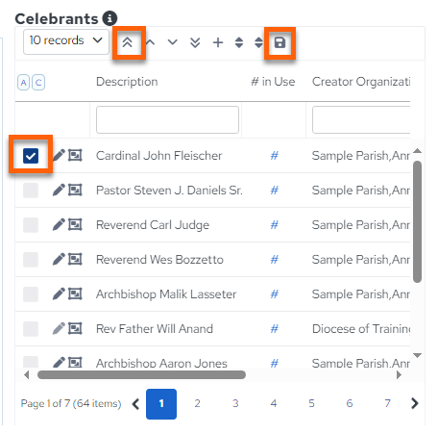Click the single down chevron in toolbar

coord(173,42)
